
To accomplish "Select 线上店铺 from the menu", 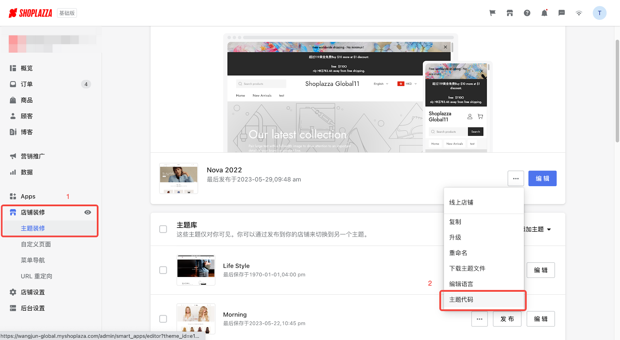I will (484, 202).
